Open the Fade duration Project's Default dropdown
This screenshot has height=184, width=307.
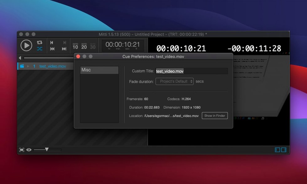pyautogui.click(x=174, y=81)
